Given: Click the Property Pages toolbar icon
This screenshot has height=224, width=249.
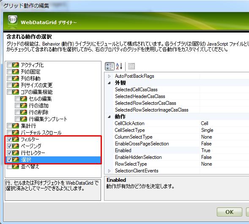Looking at the screenshot, I should (x=131, y=66).
